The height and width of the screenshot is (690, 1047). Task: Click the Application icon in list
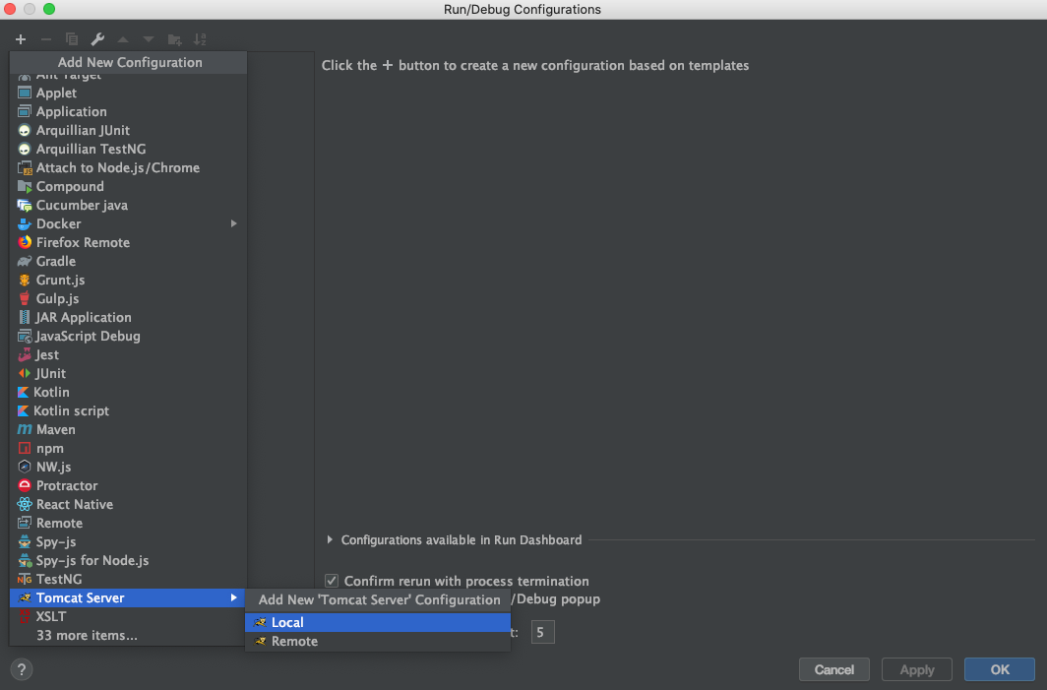(x=25, y=111)
